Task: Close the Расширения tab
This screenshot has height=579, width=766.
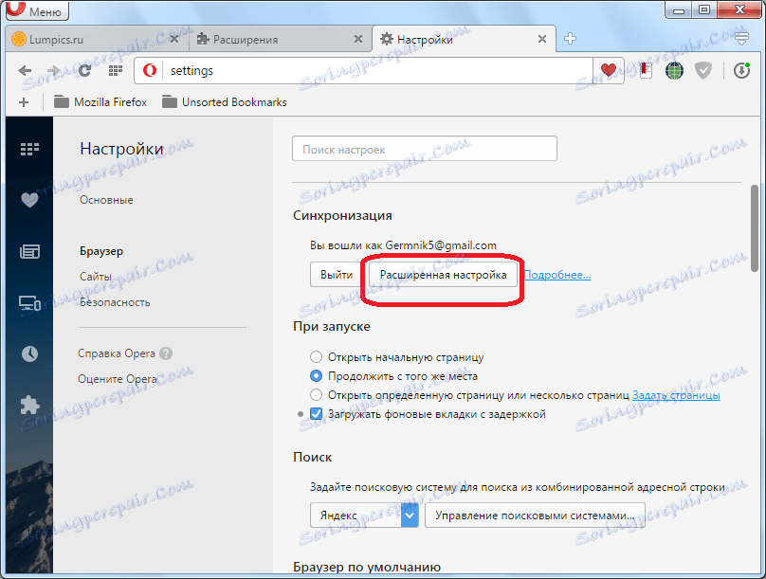Action: [358, 39]
